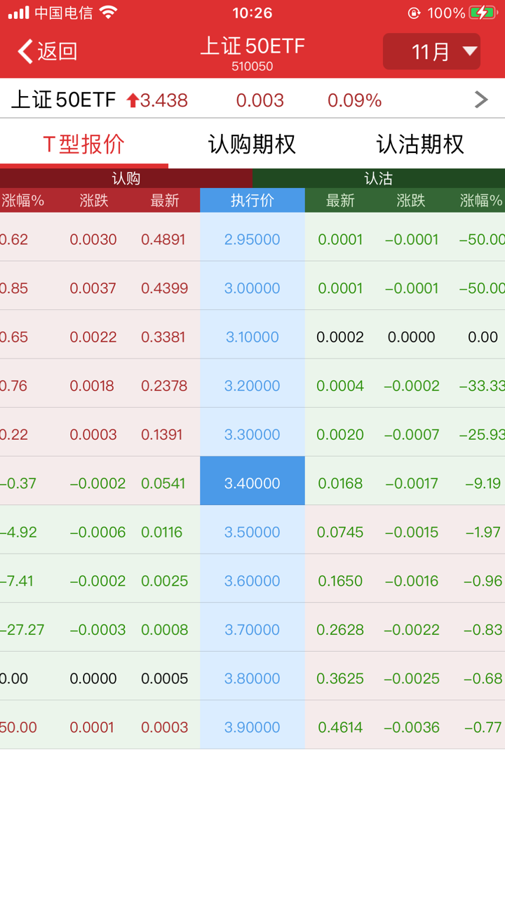Tap the battery charging icon
505x898 pixels.
483,13
